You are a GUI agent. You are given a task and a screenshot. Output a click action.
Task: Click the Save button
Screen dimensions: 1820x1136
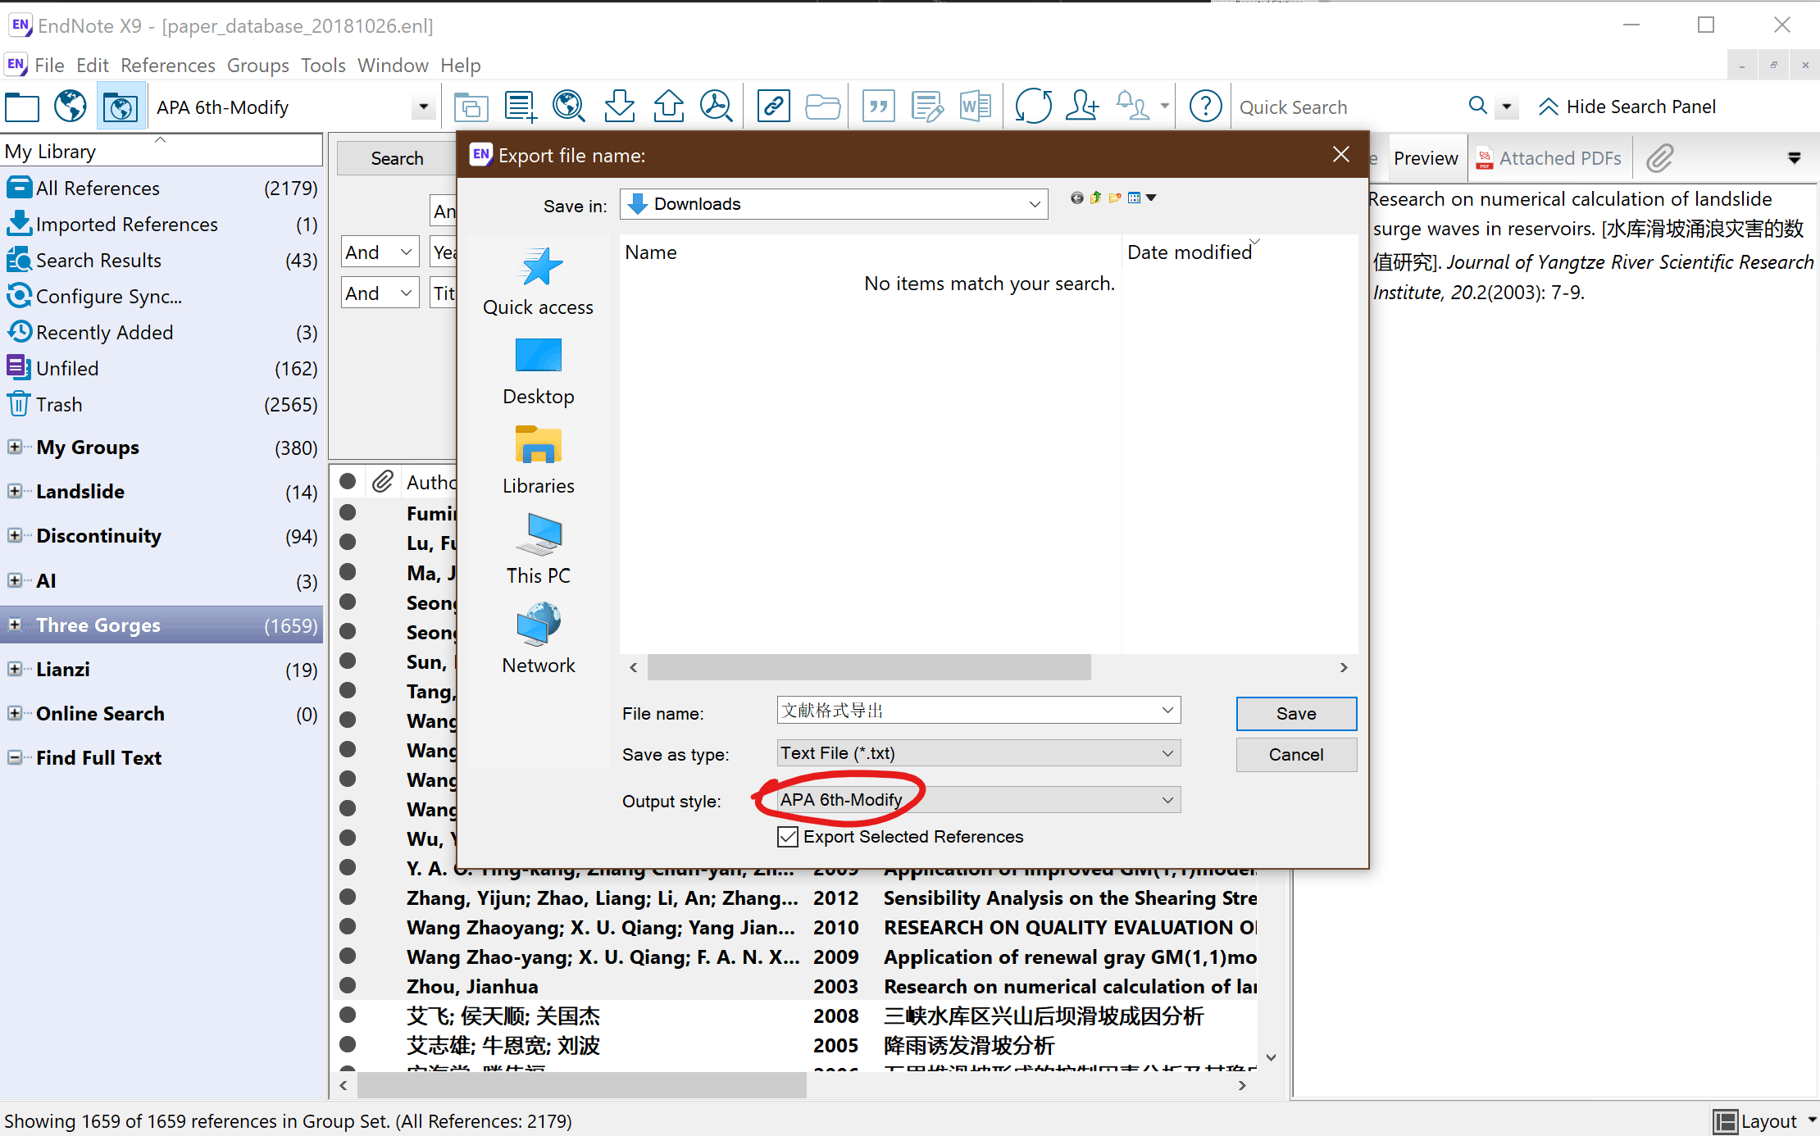tap(1296, 714)
